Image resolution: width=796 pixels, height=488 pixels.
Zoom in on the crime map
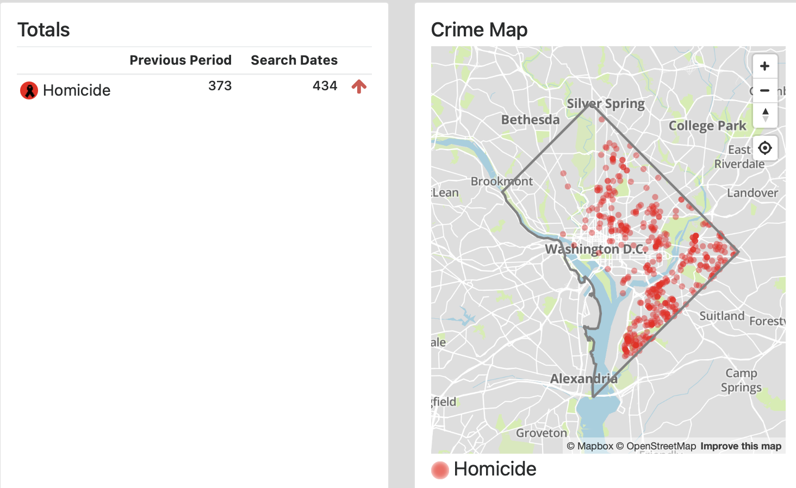[x=765, y=66]
